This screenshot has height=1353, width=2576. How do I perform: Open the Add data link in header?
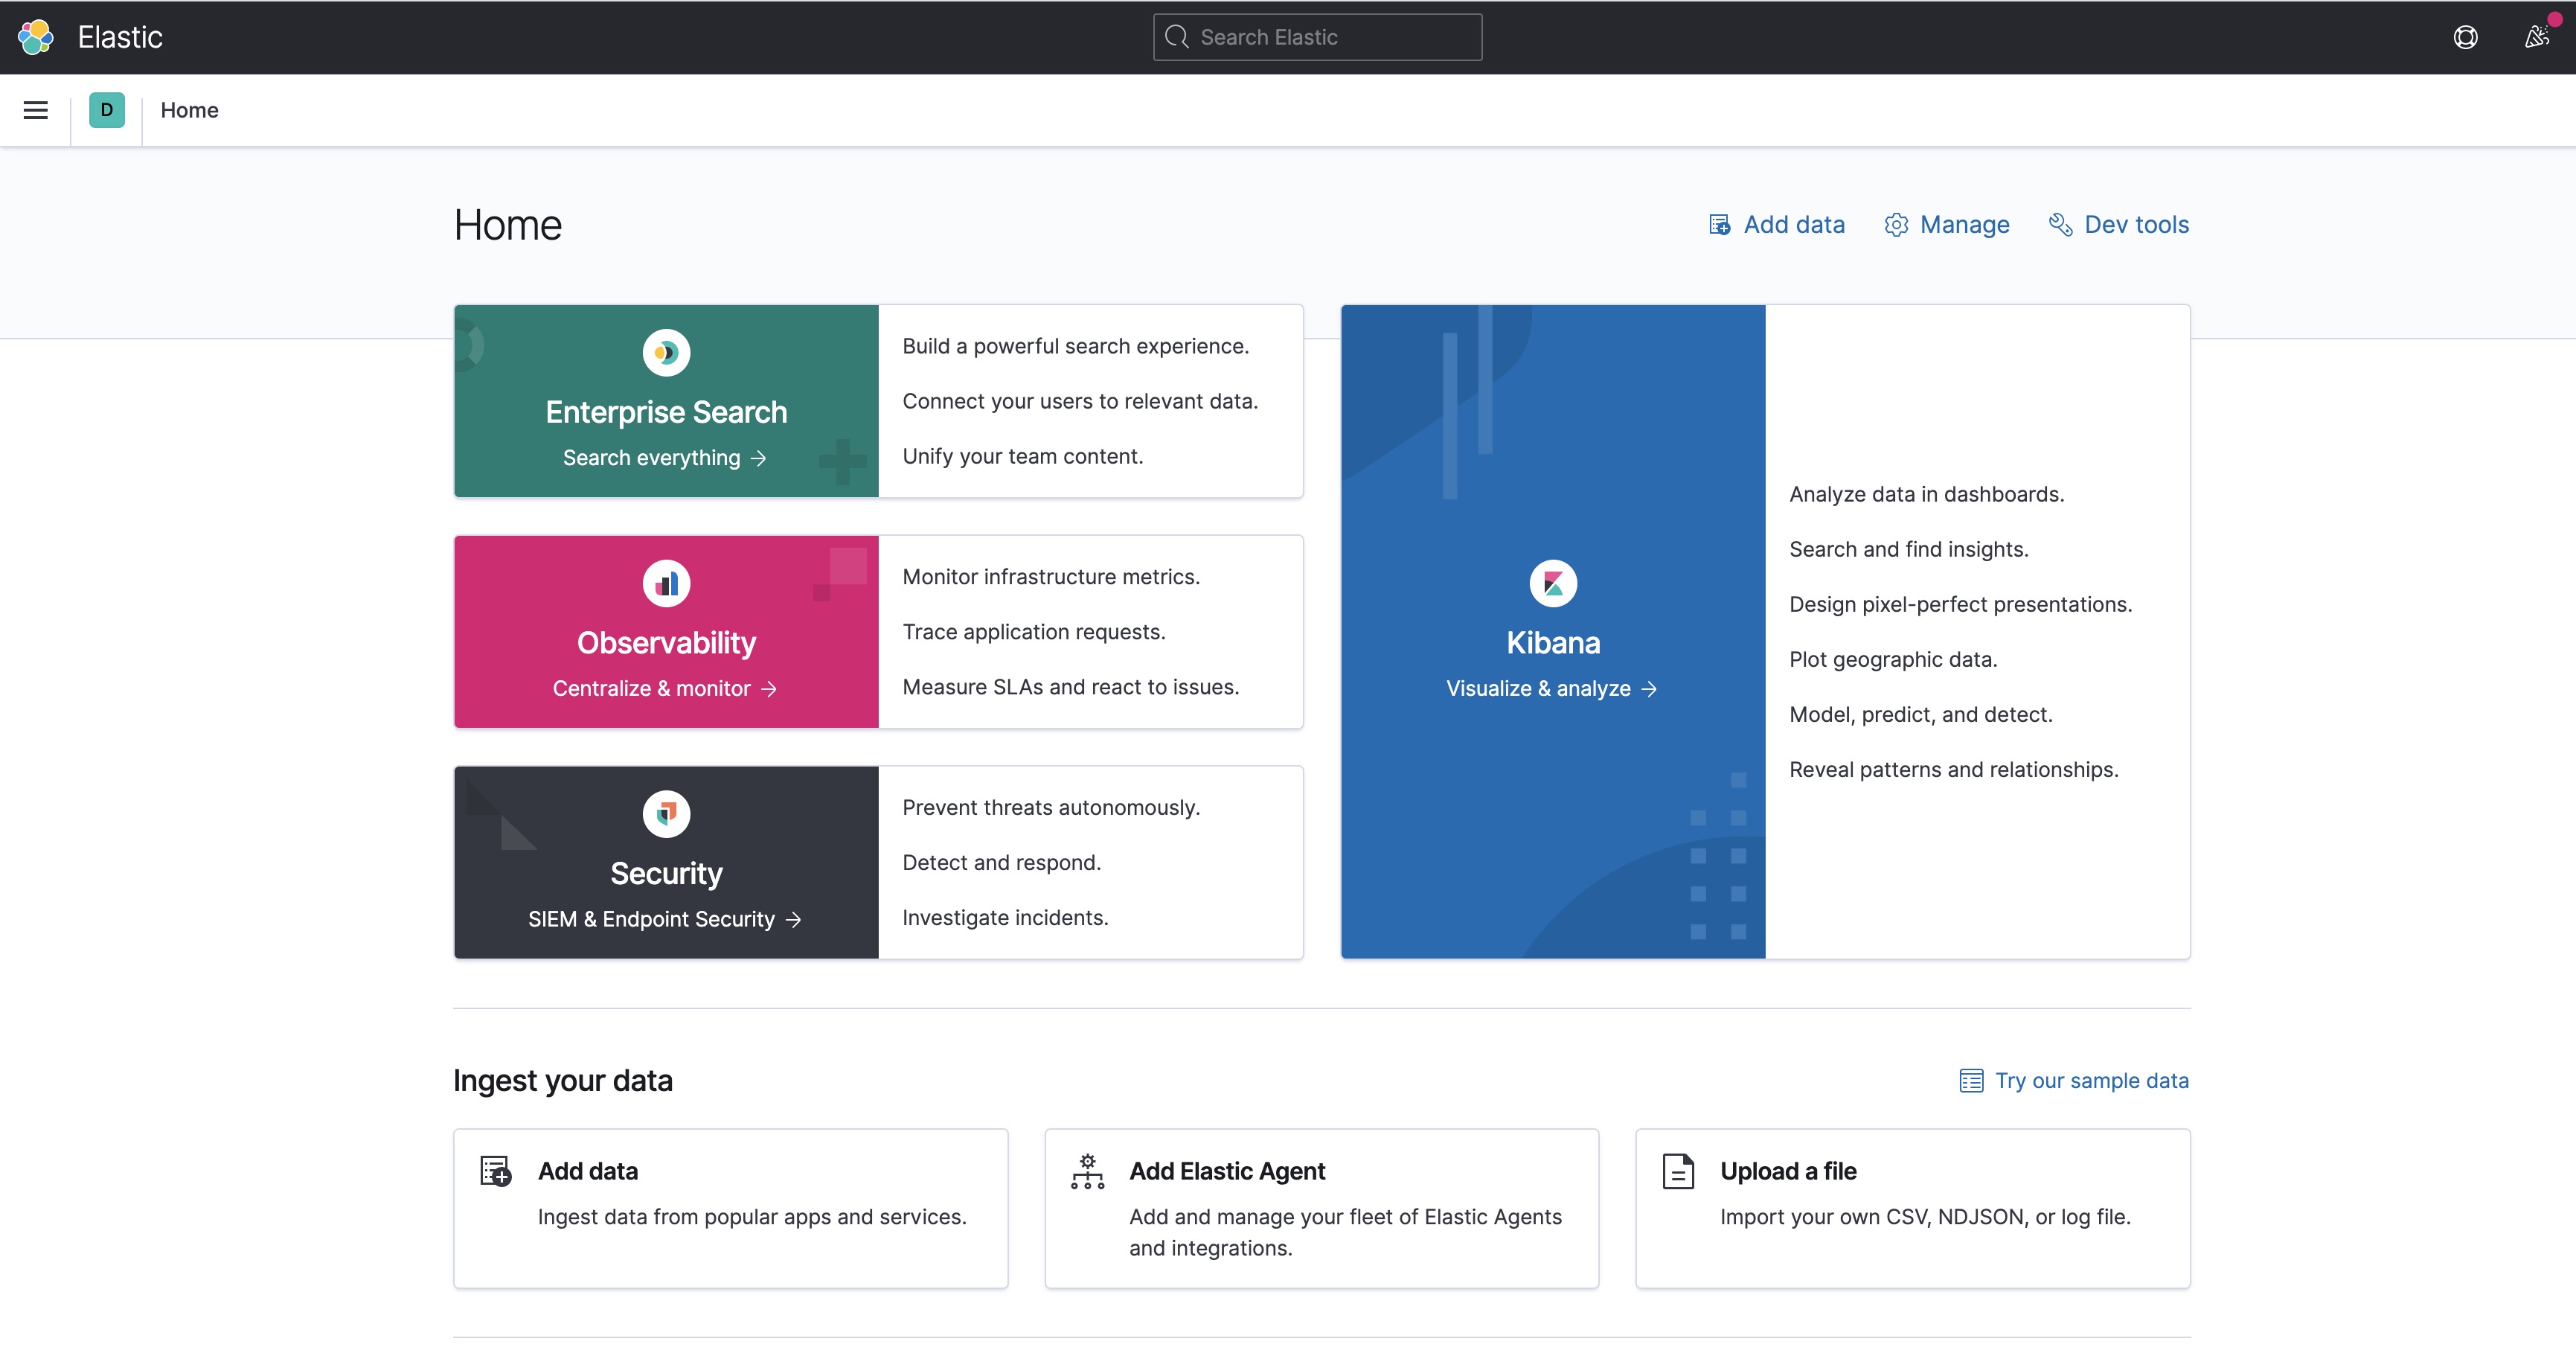(1776, 225)
